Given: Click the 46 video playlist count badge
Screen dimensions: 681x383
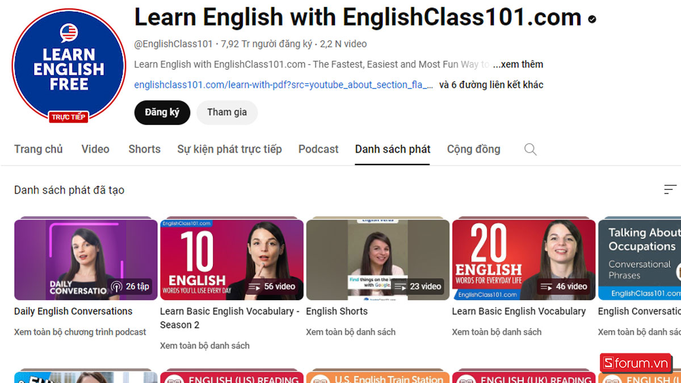Looking at the screenshot, I should coord(563,287).
